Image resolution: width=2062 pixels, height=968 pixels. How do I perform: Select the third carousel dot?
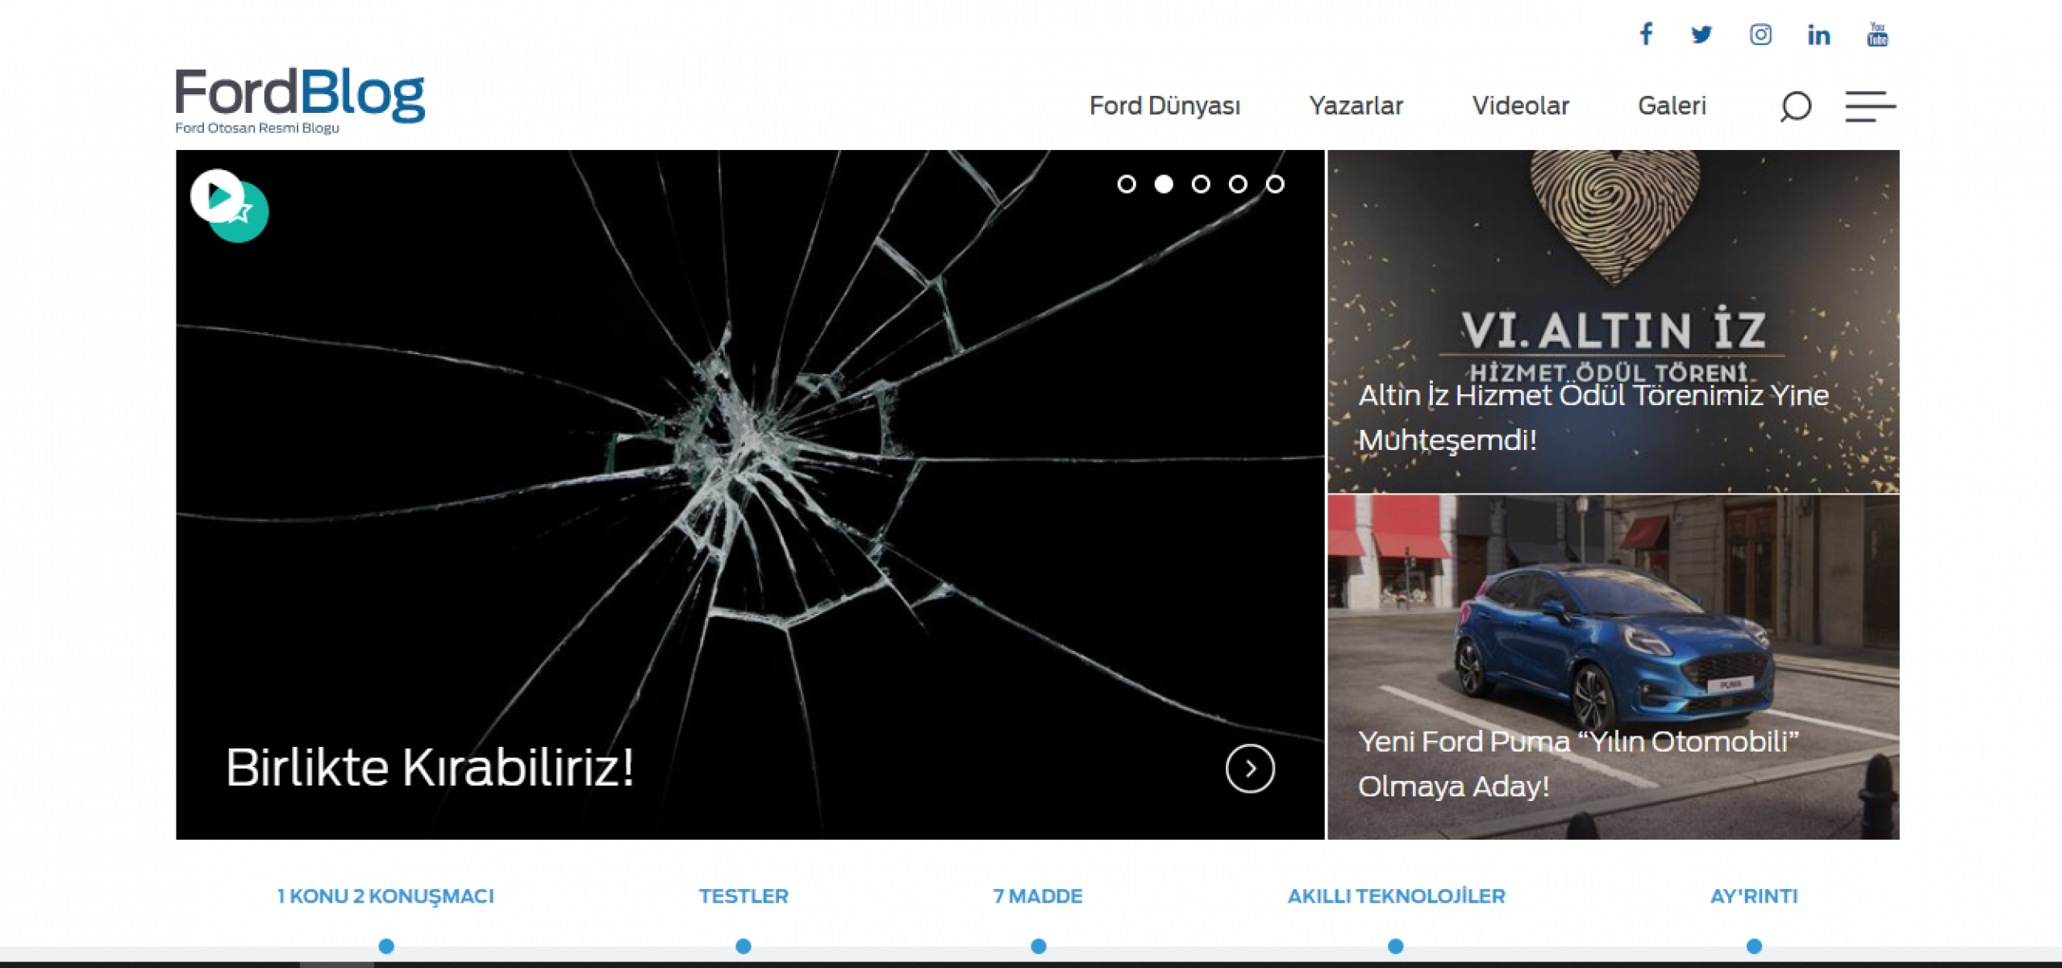[1201, 185]
